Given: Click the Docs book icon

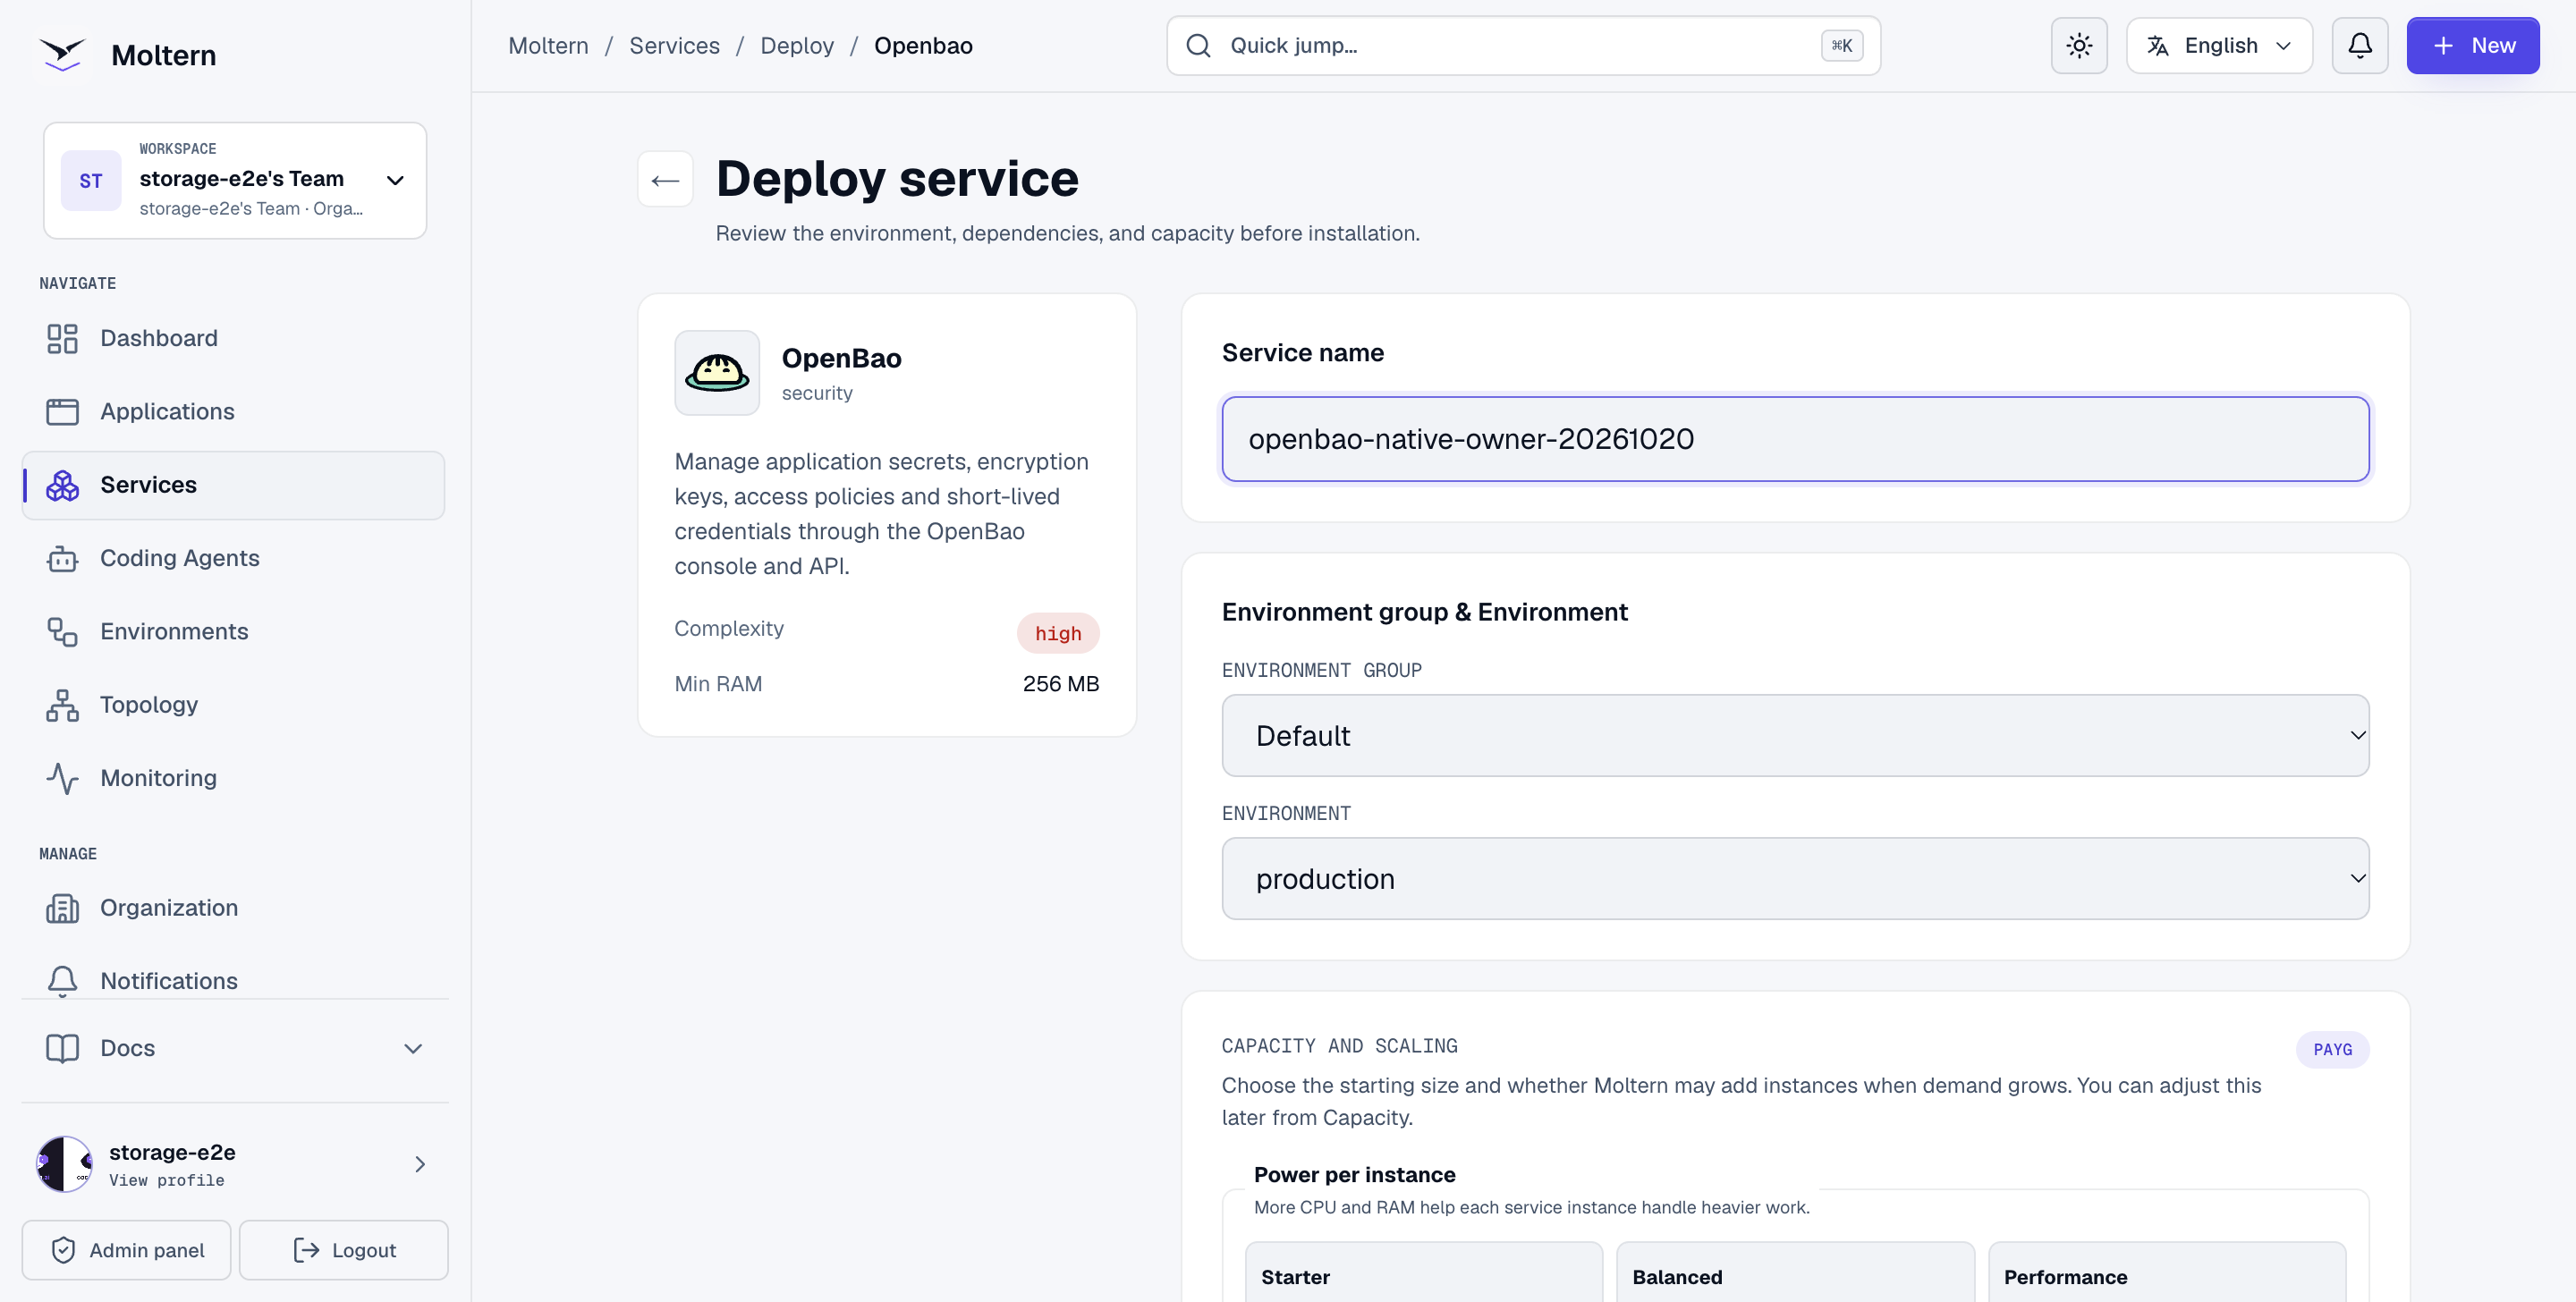Looking at the screenshot, I should (x=62, y=1048).
